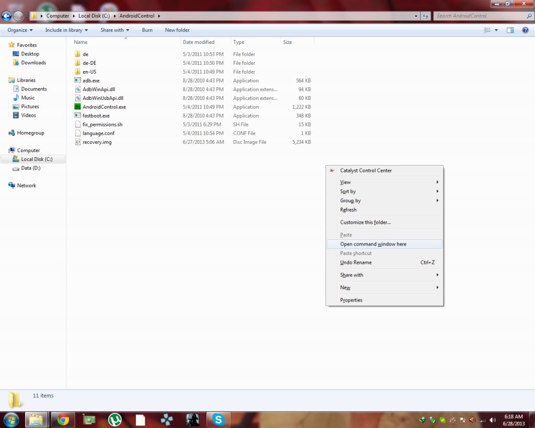
Task: Click the Windows Explorer taskbar icon
Action: tap(36, 420)
